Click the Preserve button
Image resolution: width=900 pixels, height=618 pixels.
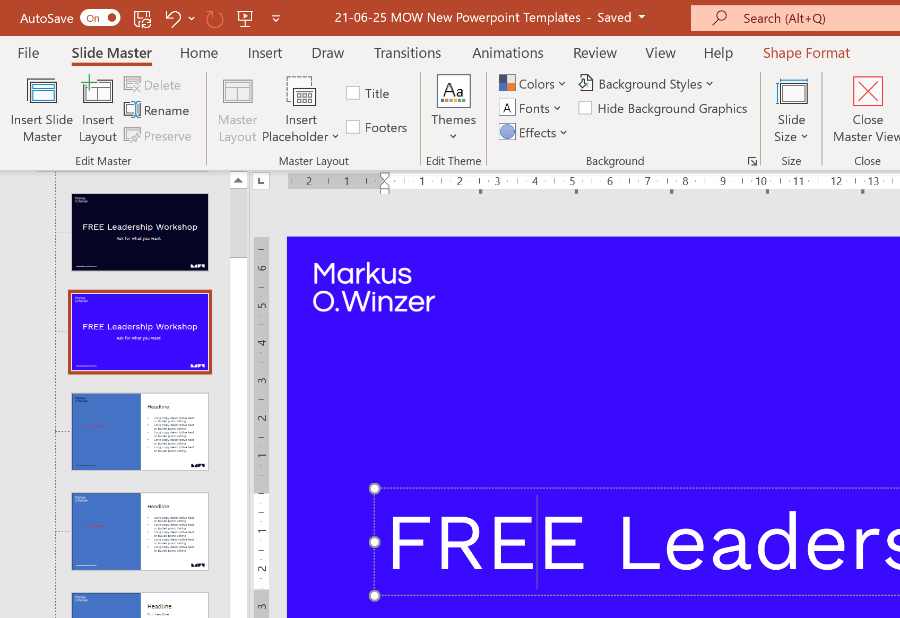[158, 136]
